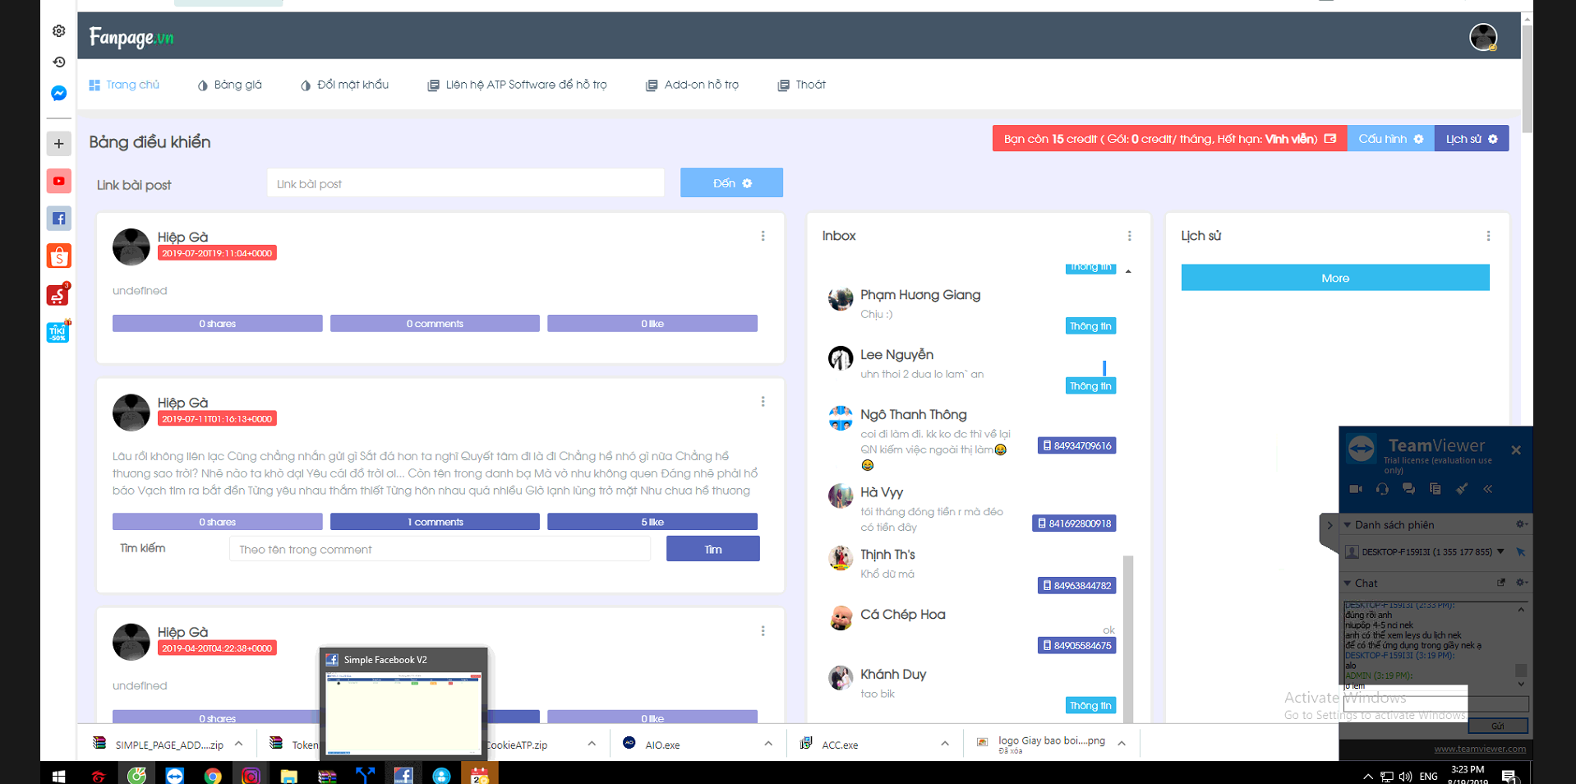This screenshot has height=784, width=1576.
Task: Open Instagram icon in Windows taskbar
Action: [251, 776]
